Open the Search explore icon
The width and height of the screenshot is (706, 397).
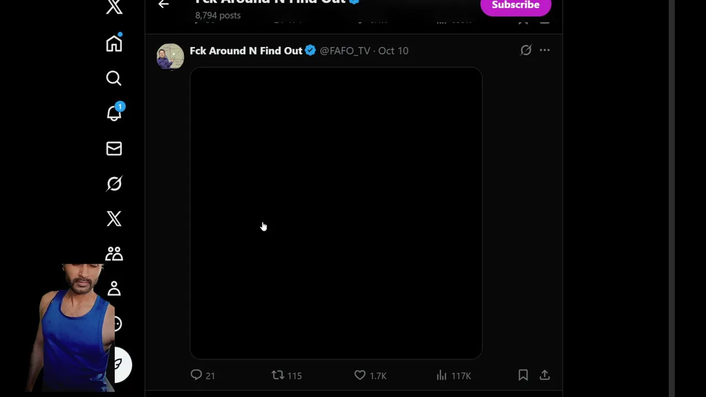114,78
